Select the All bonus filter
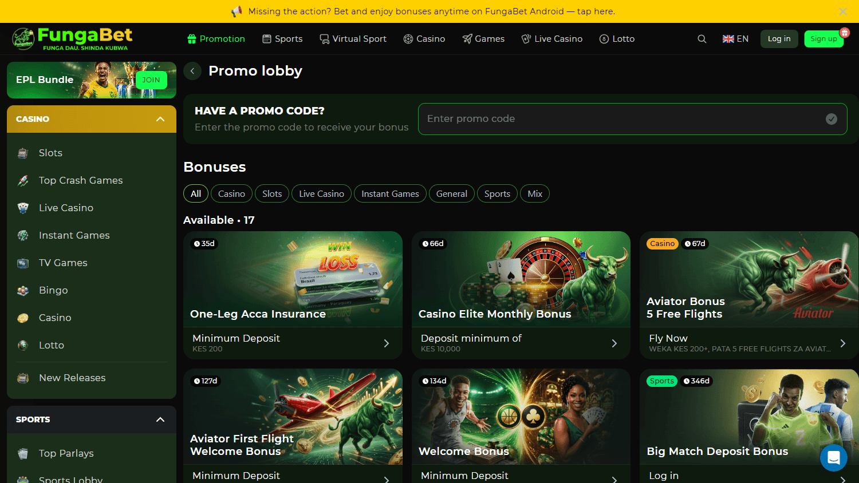859x483 pixels. click(x=196, y=194)
